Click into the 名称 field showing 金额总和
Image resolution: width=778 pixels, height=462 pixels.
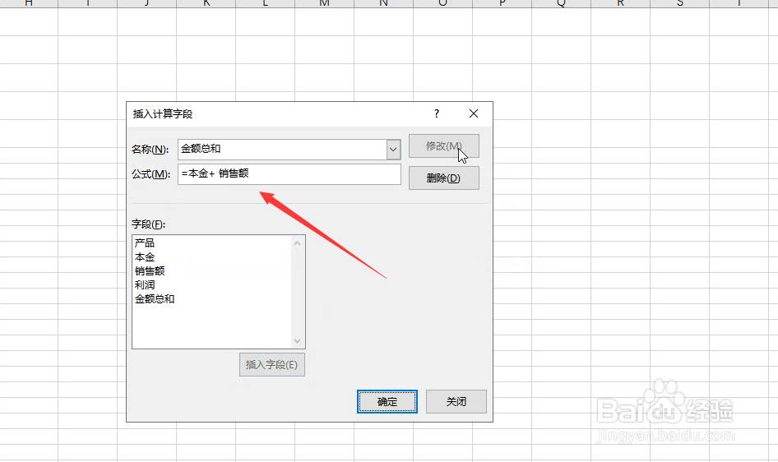282,150
